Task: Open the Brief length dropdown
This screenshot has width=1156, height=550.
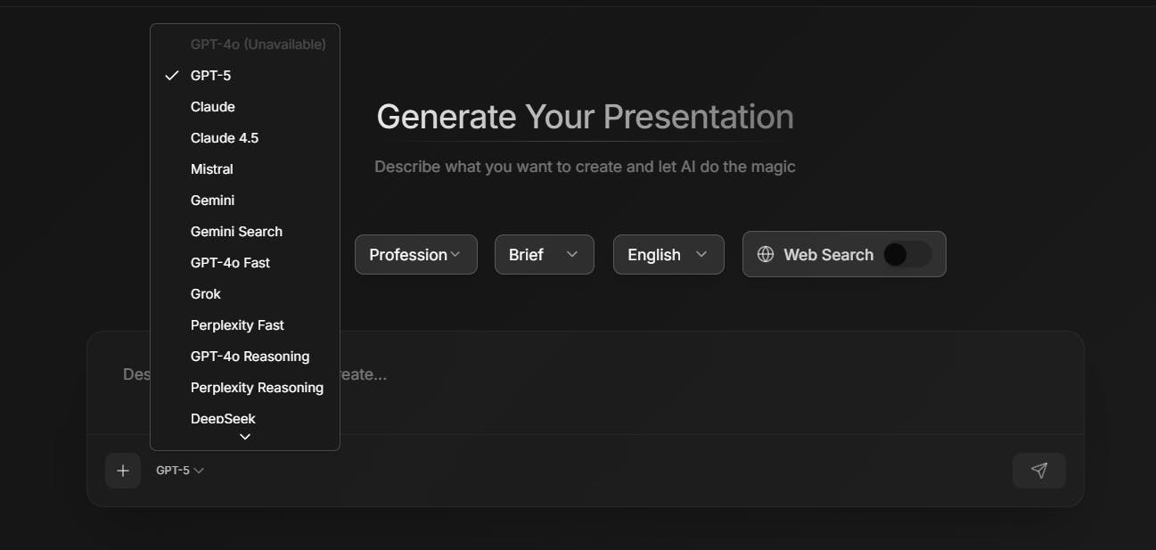Action: [x=545, y=254]
